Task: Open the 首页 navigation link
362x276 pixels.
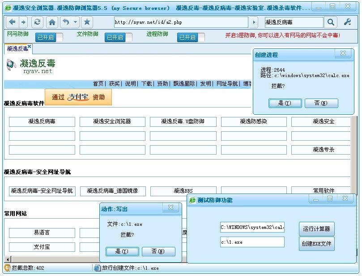Action: tap(98, 84)
